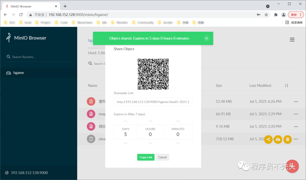Screen dimensions: 306x180
Task: Click the 192.168.152.128:9000 server address text
Action: (29, 173)
